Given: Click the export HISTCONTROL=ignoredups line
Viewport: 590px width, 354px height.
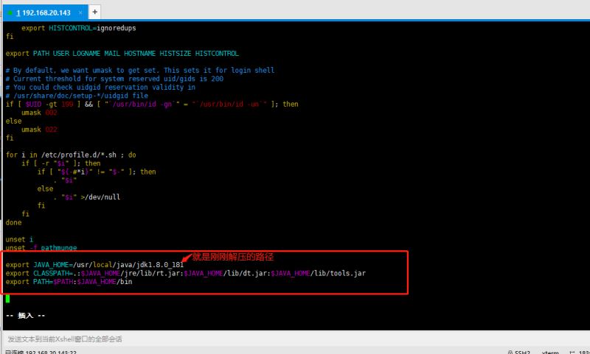Looking at the screenshot, I should 78,28.
